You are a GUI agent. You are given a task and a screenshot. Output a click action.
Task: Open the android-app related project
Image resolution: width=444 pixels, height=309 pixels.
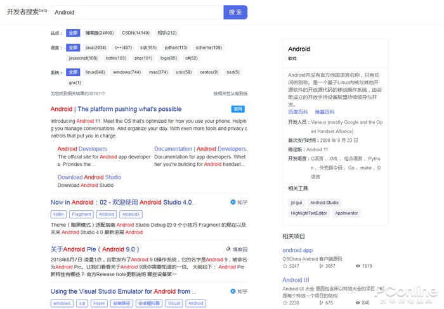[x=297, y=250]
